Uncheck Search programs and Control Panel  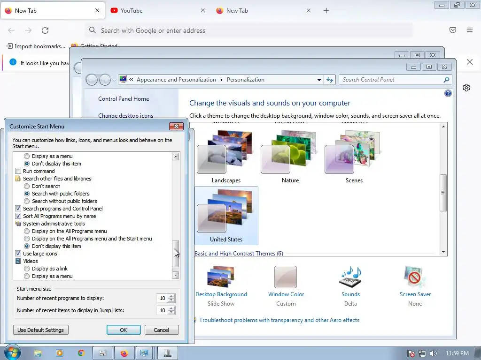tap(18, 209)
